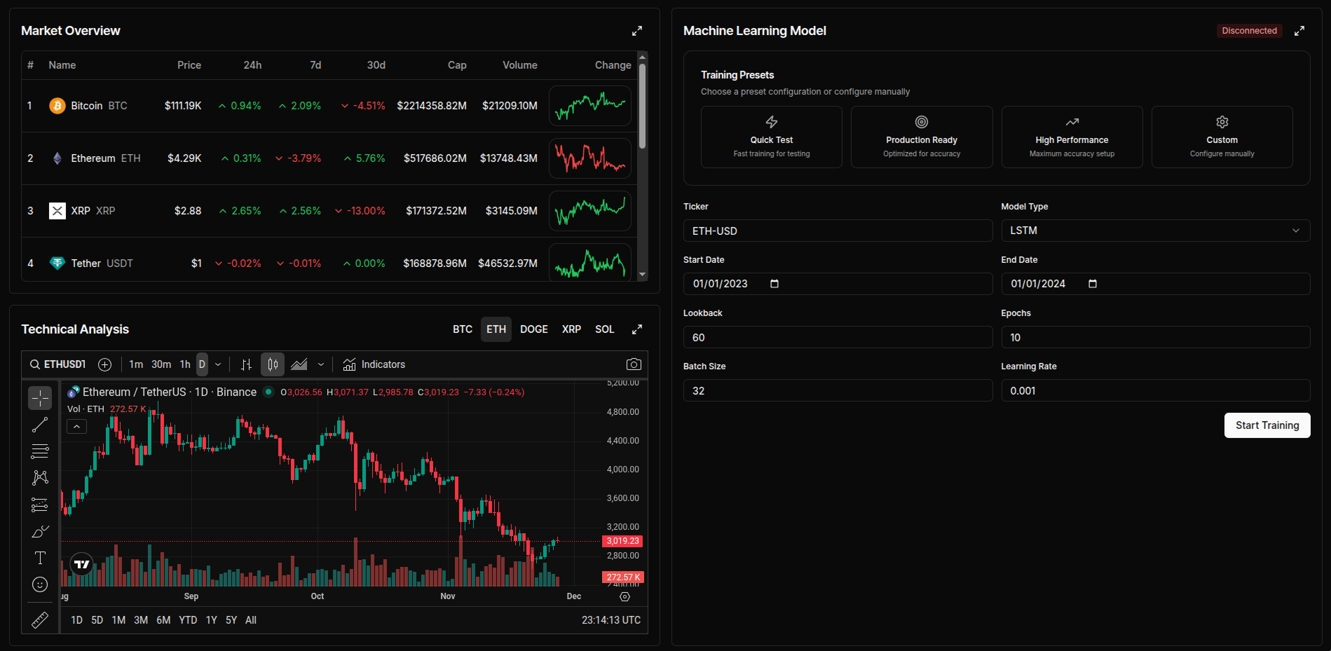Screen dimensions: 1331x651
Task: Open the emoji sticker tool
Action: click(40, 584)
